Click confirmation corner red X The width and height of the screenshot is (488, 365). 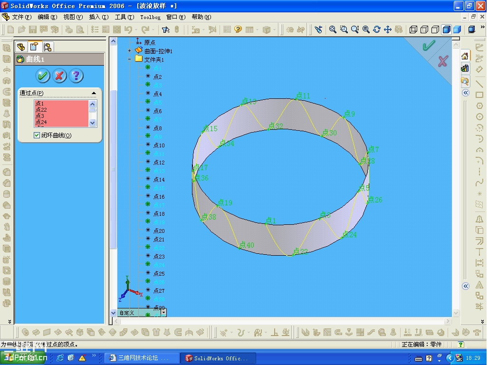(443, 61)
